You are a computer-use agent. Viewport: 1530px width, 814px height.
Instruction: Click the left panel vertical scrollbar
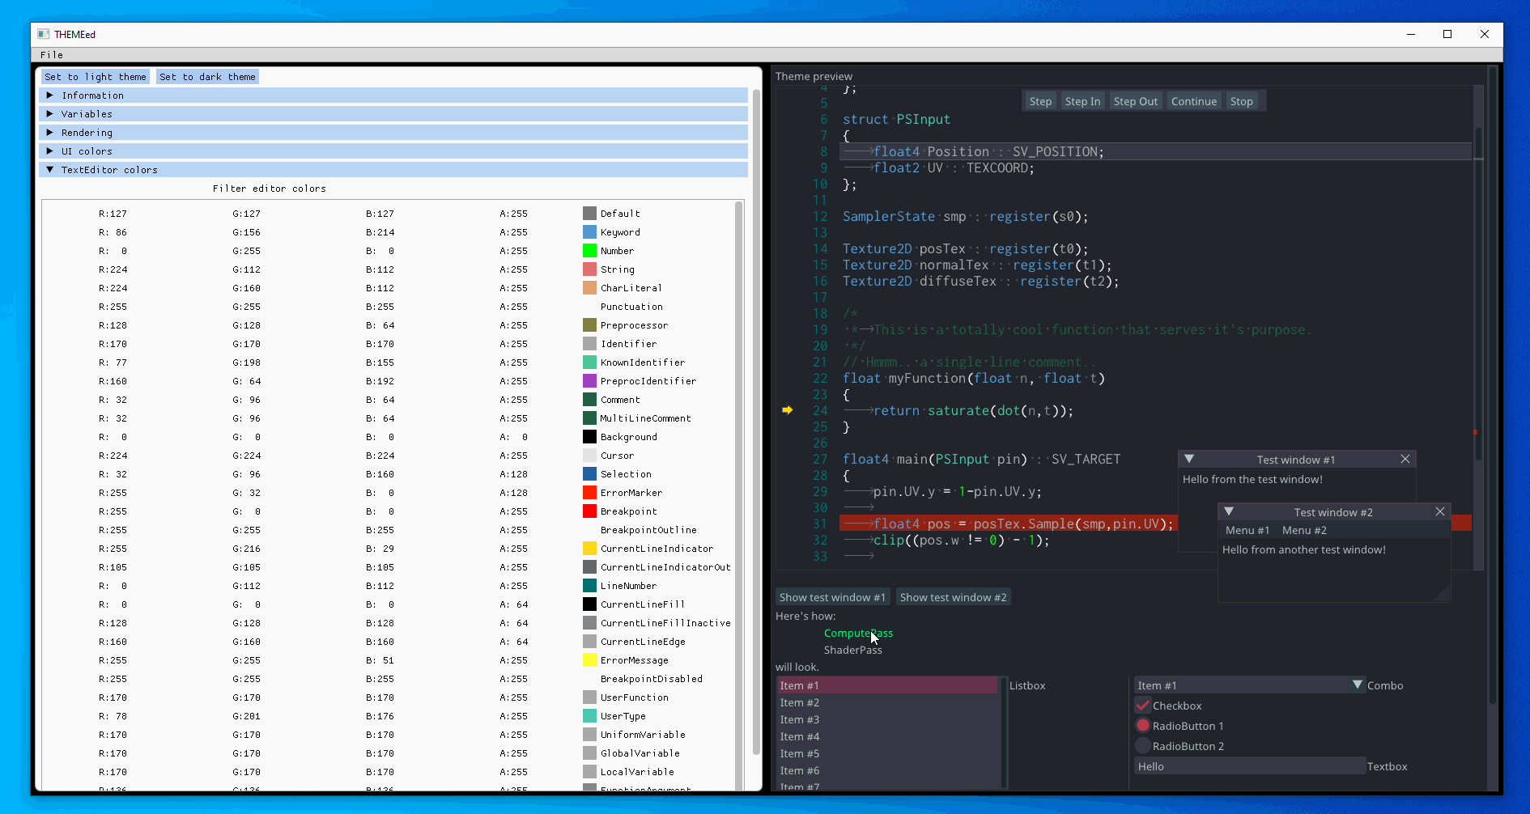click(757, 421)
